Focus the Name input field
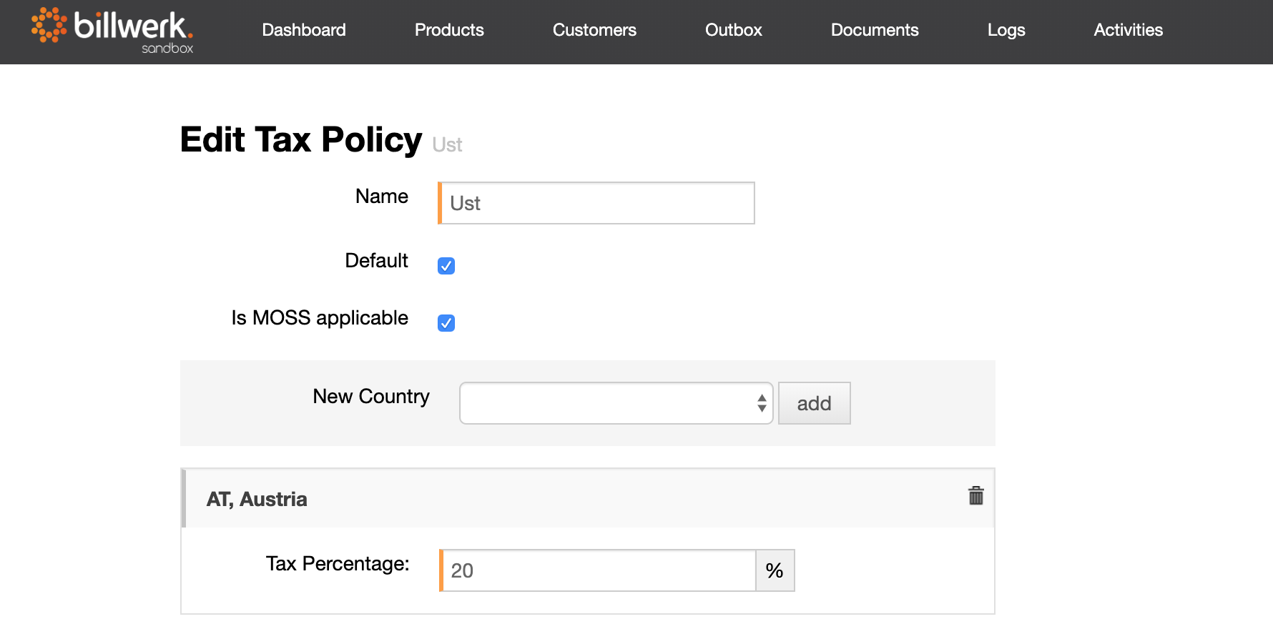The height and width of the screenshot is (619, 1273). (x=596, y=203)
